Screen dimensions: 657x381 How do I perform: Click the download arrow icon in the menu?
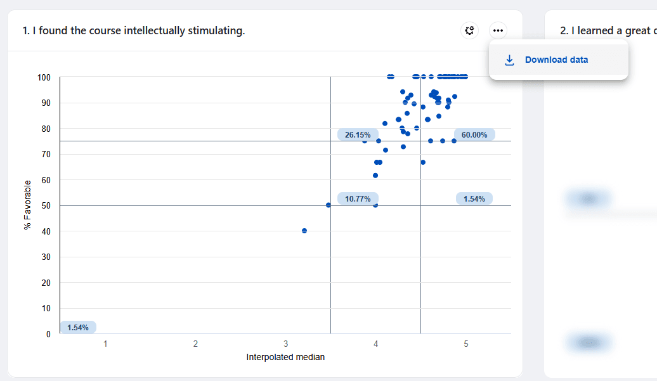(509, 60)
